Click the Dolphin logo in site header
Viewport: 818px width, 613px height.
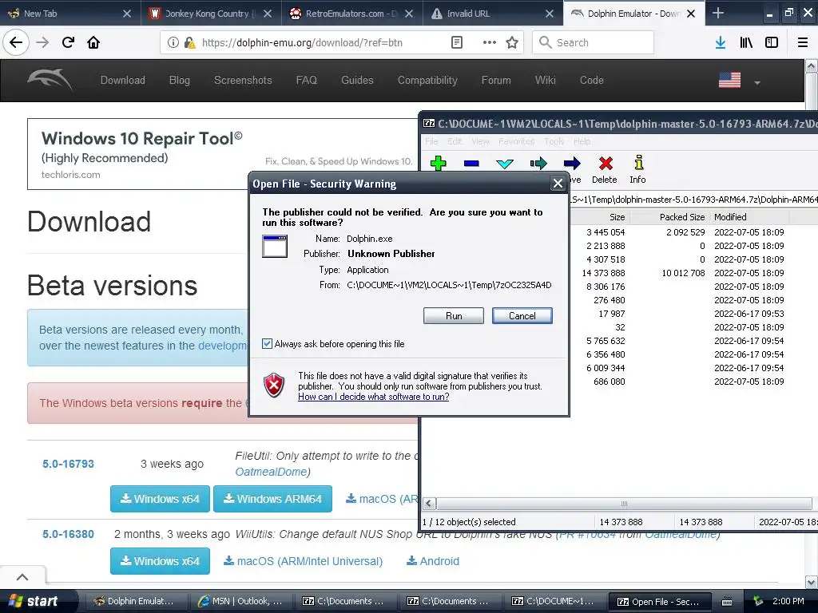pos(50,79)
